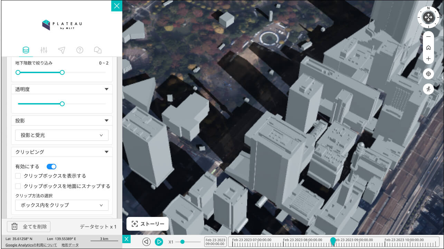The height and width of the screenshot is (249, 444).
Task: Click the データセット x 1 count text
Action: click(x=98, y=227)
